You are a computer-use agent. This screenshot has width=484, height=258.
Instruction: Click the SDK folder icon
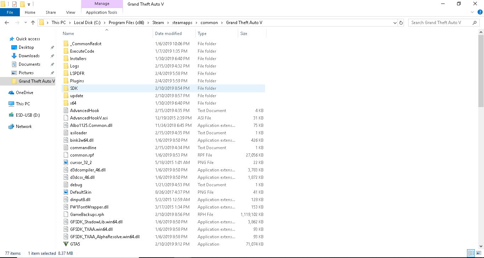pos(66,88)
